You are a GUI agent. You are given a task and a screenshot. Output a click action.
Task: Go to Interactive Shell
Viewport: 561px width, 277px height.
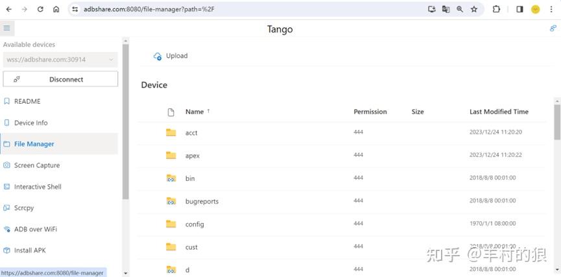[38, 187]
